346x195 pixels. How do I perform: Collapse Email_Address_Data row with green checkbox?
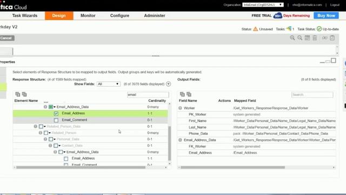point(45,107)
